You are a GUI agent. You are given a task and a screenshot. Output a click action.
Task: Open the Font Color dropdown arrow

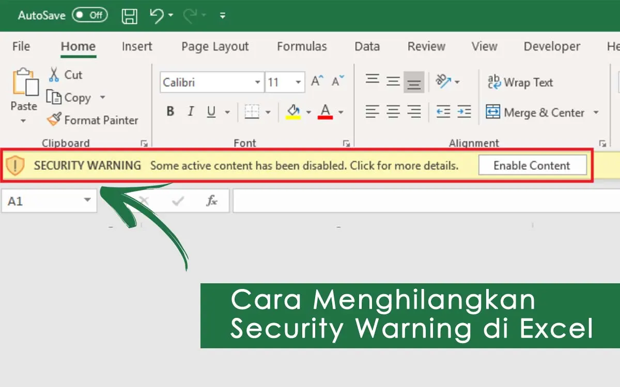[x=340, y=112]
